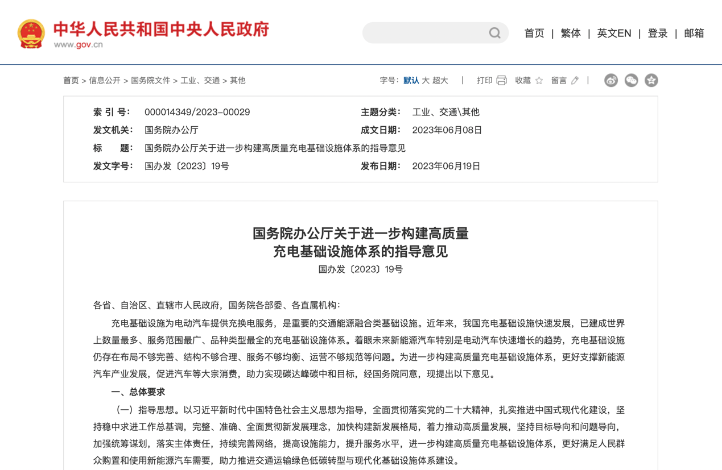Image resolution: width=722 pixels, height=470 pixels.
Task: Click the favorite star outline icon
Action: (x=539, y=81)
